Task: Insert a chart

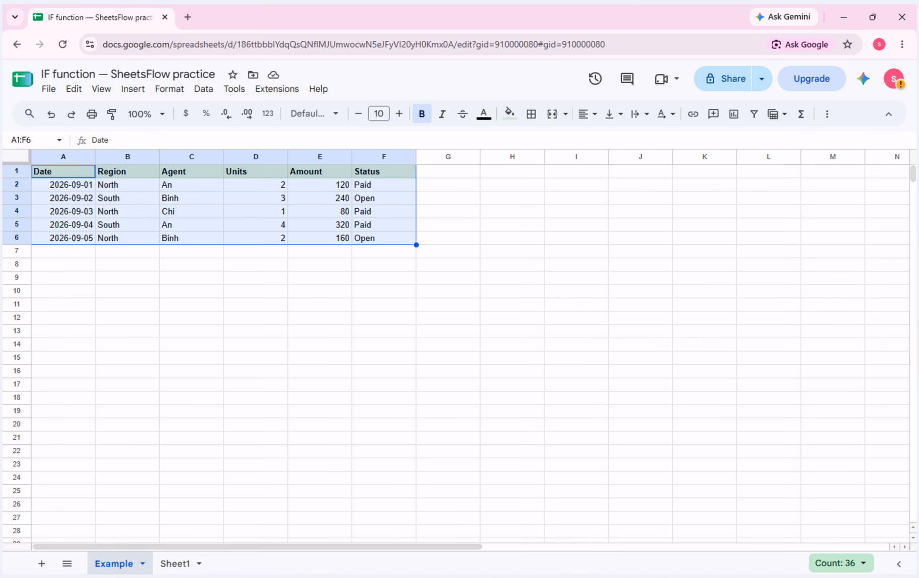Action: click(x=734, y=114)
